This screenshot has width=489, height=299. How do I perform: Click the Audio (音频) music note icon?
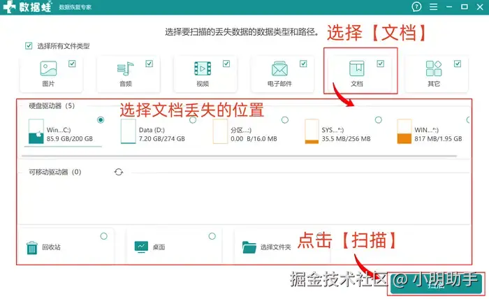[x=125, y=68]
